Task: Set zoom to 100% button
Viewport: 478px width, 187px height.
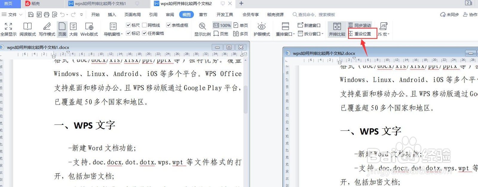Action: point(222,25)
